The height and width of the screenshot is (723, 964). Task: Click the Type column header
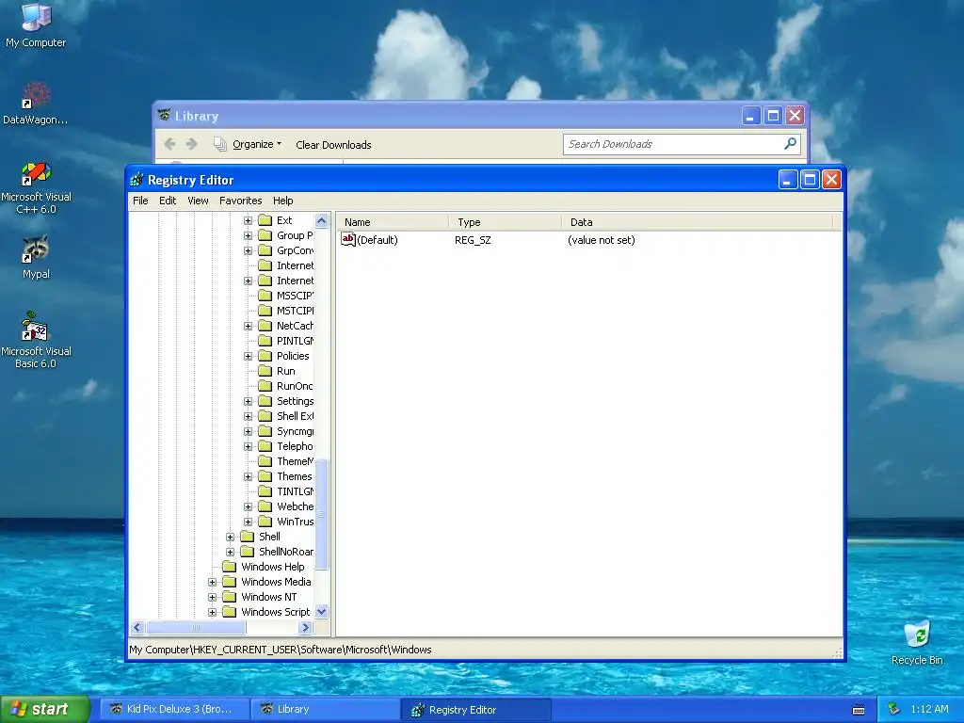[x=505, y=222]
